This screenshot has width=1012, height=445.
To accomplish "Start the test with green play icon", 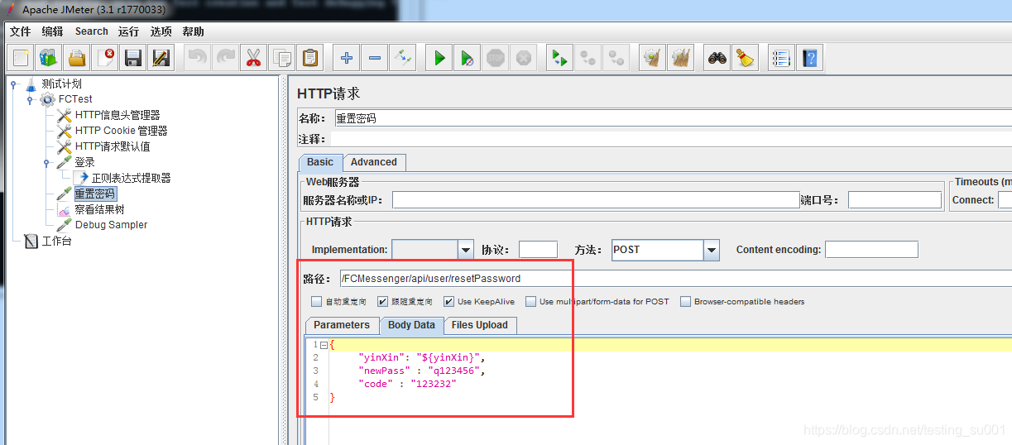I will tap(439, 58).
